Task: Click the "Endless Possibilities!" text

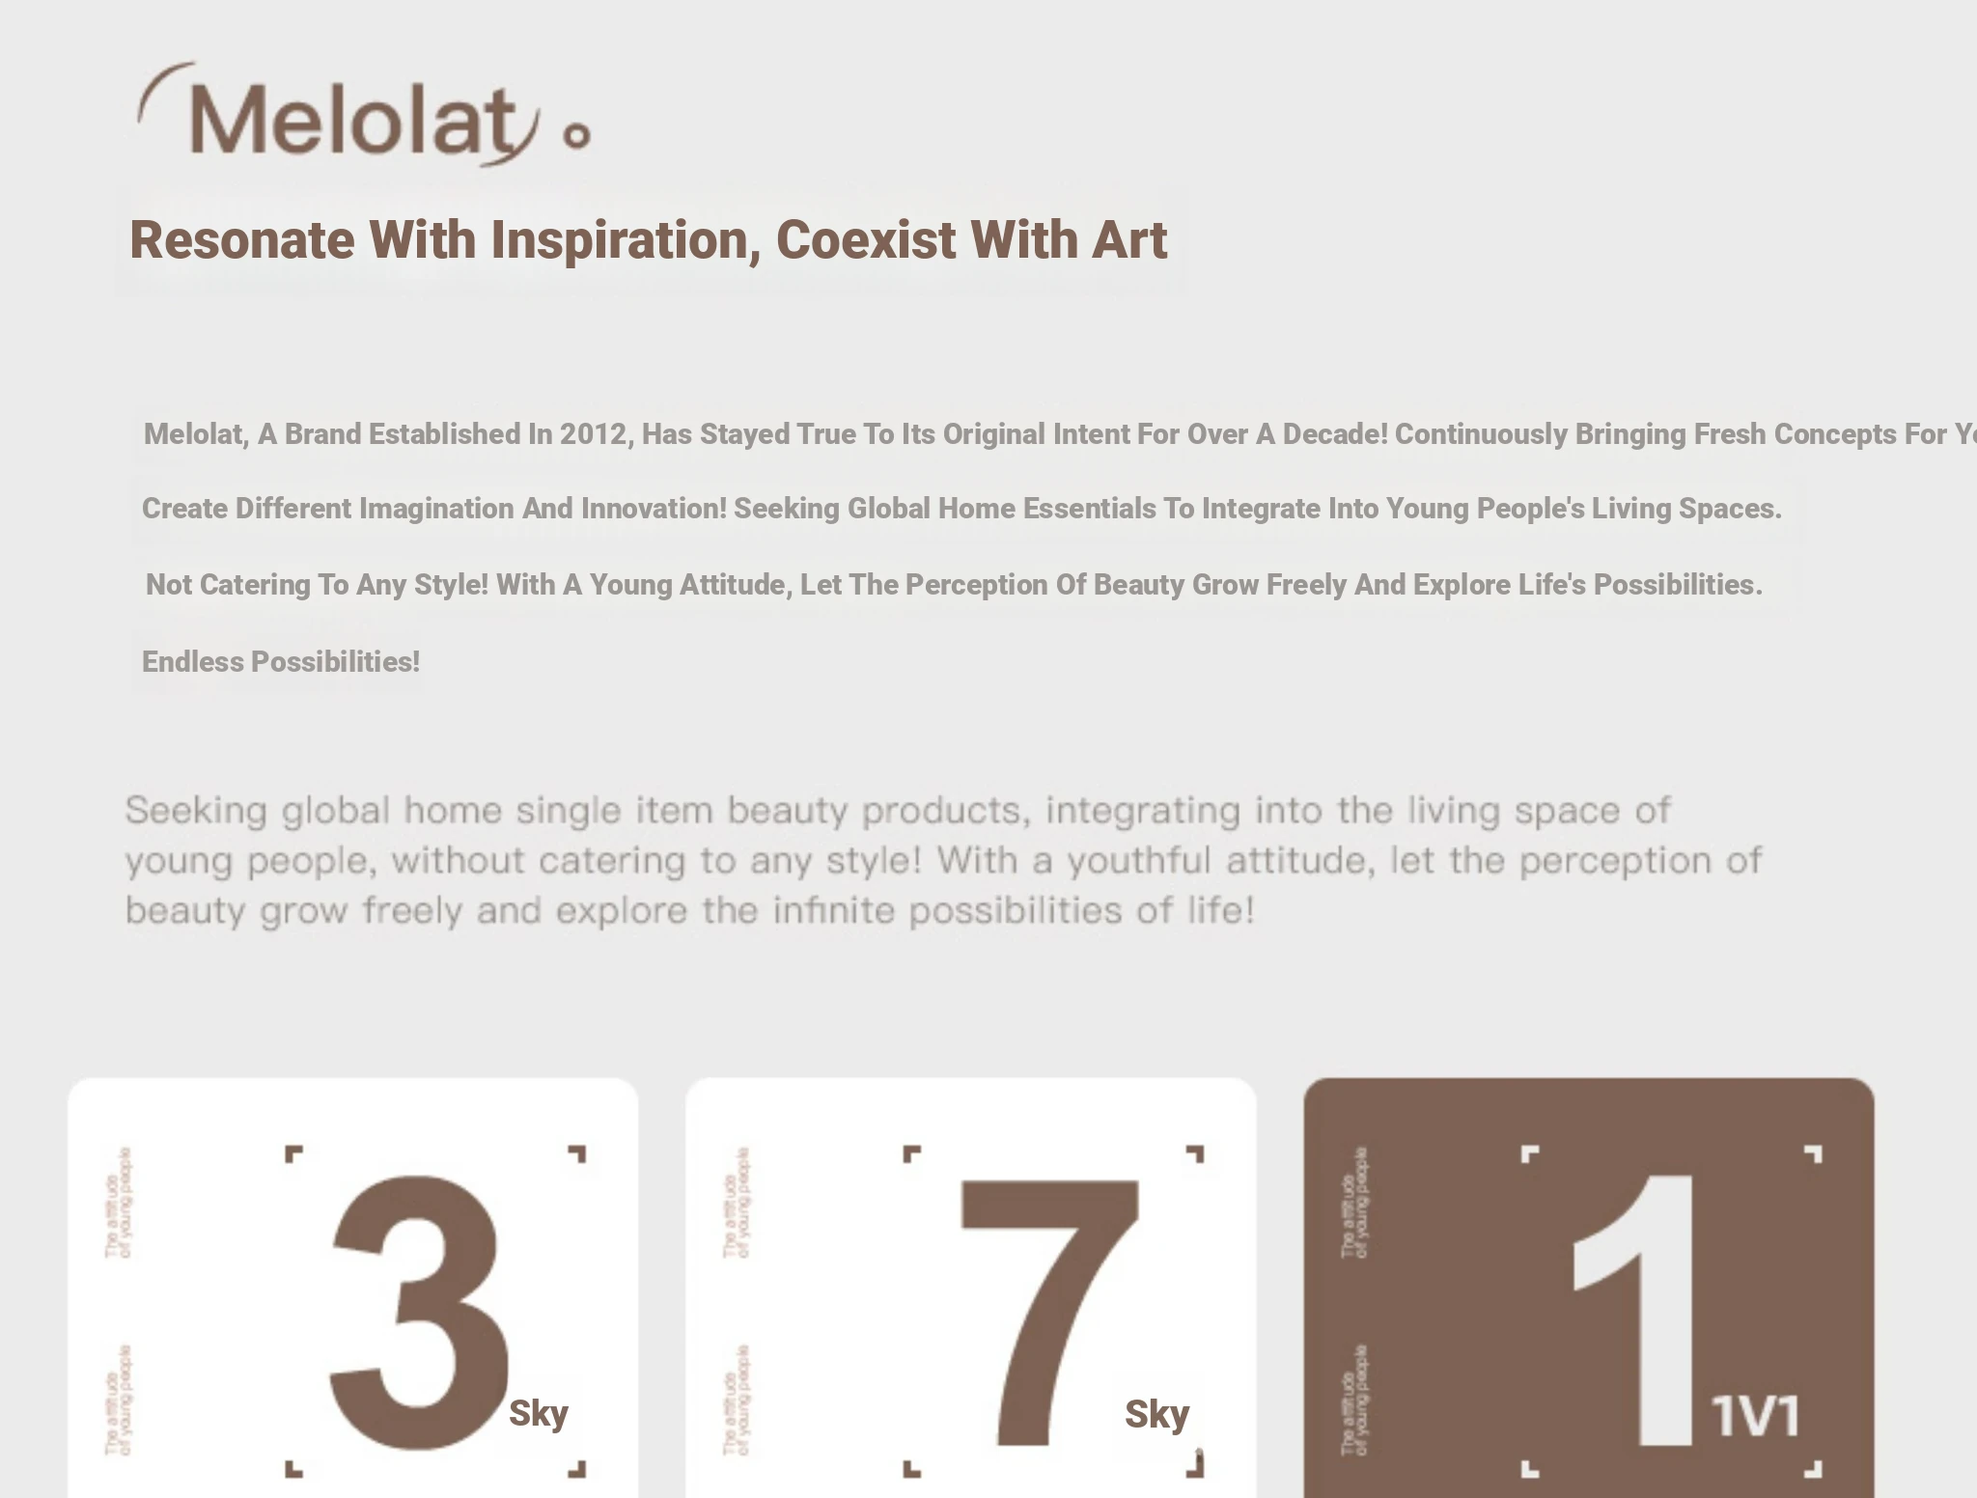Action: 281,662
